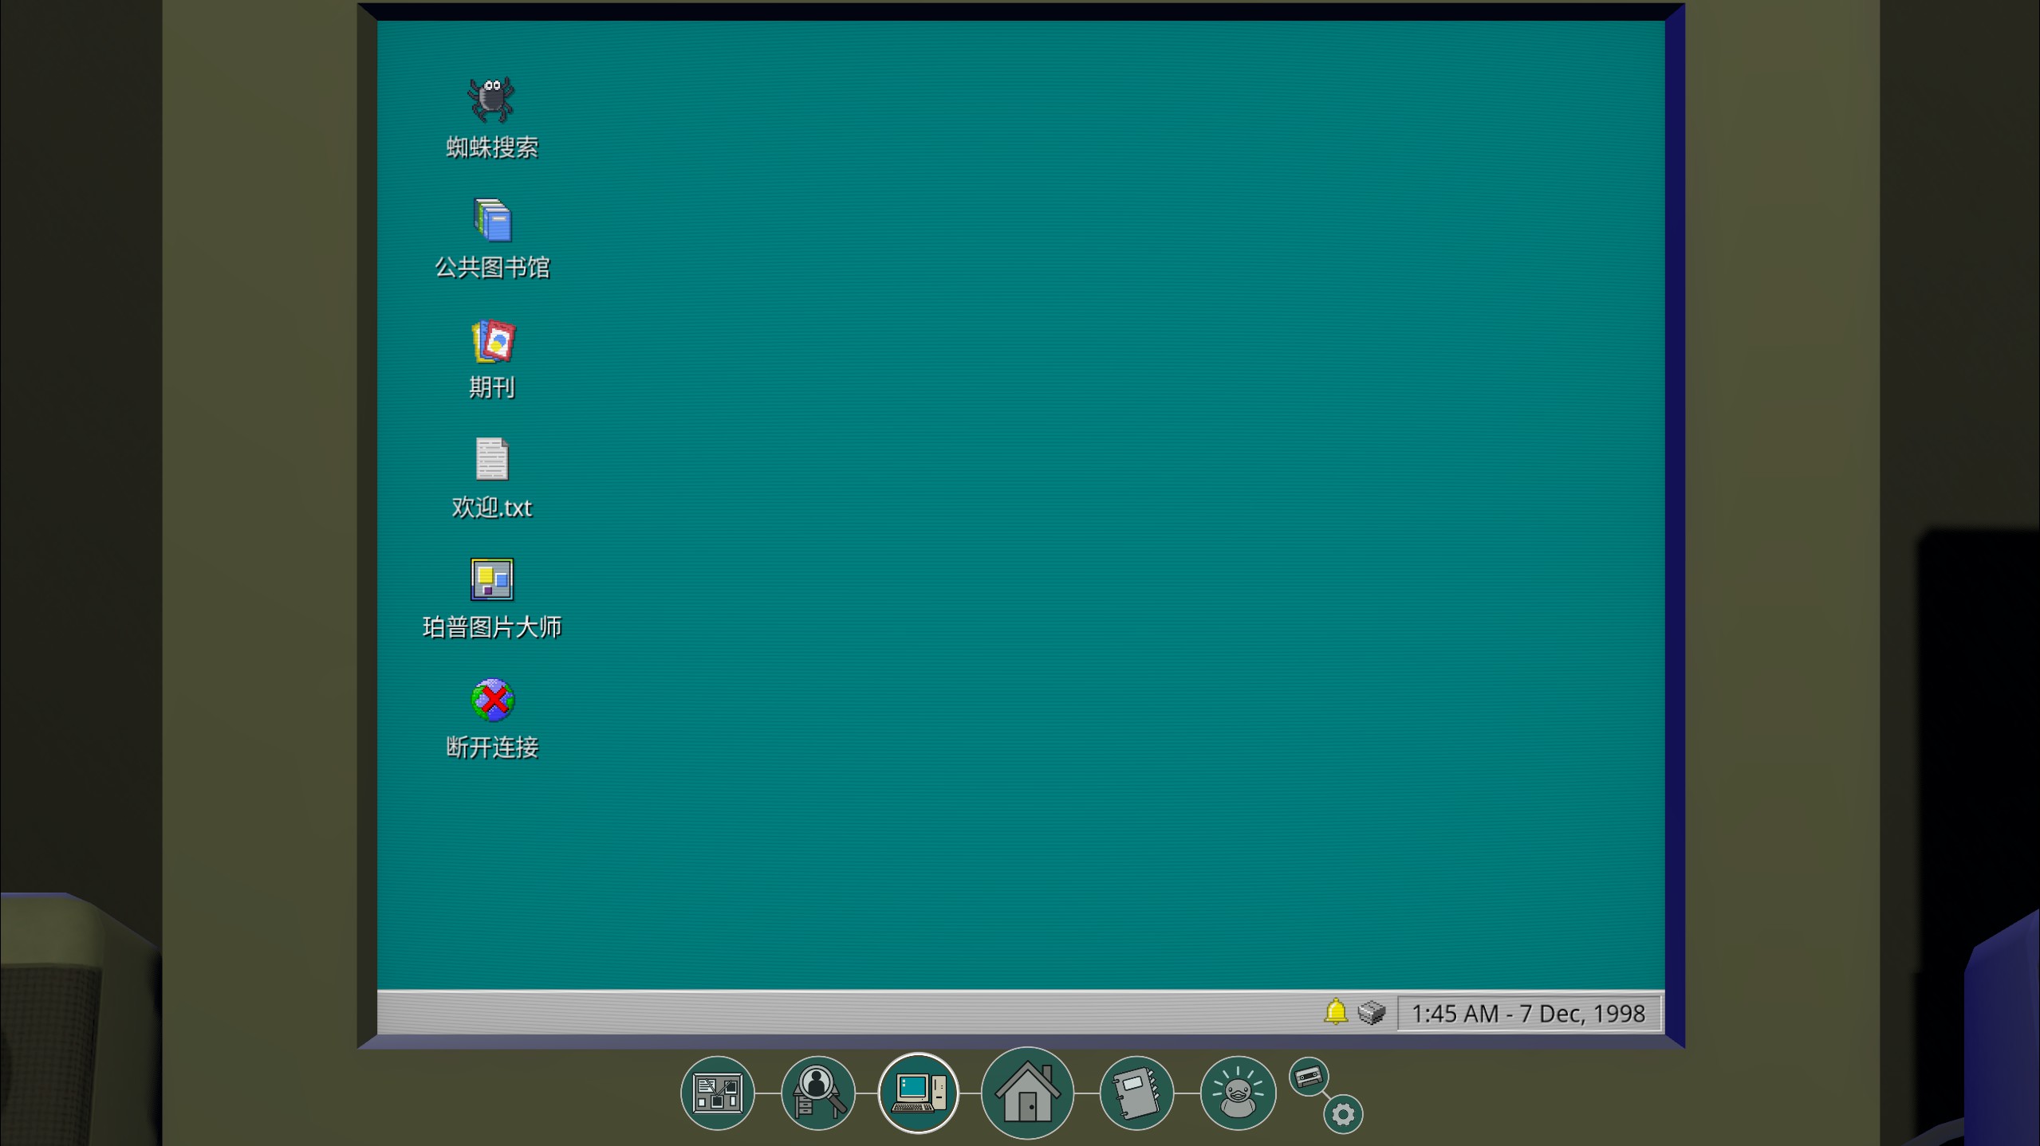
Task: Open the 欢迎.txt text file
Action: [x=491, y=460]
